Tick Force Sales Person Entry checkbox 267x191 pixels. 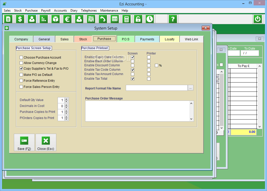click(x=21, y=87)
